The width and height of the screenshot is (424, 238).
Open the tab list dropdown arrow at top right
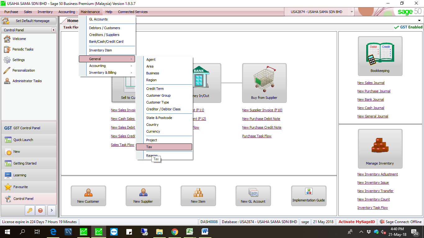point(419,20)
